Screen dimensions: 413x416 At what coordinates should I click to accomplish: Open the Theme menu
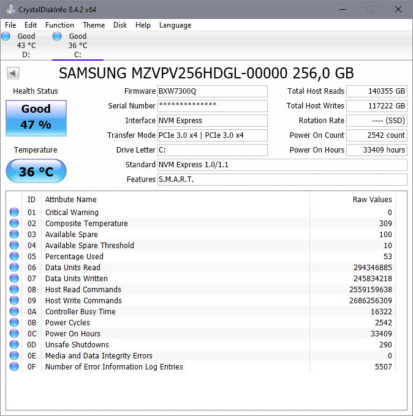[x=94, y=25]
